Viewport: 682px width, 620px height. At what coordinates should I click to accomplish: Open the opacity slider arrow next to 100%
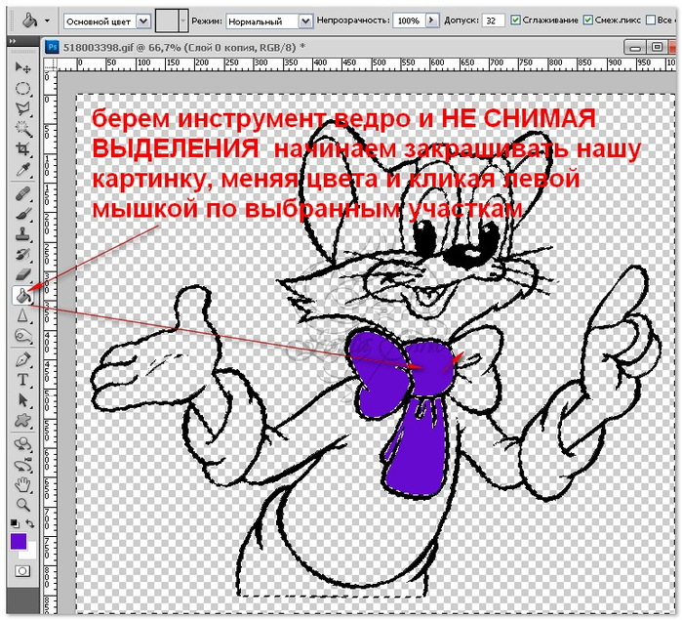(x=432, y=21)
